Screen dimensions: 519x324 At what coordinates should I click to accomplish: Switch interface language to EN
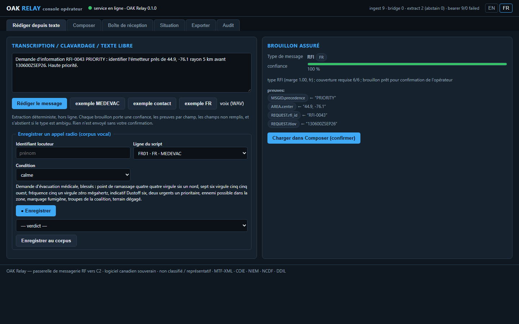tap(492, 8)
